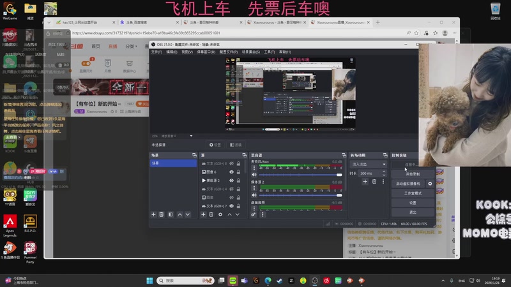
Task: Click Windows taskbar search box
Action: click(x=185, y=281)
